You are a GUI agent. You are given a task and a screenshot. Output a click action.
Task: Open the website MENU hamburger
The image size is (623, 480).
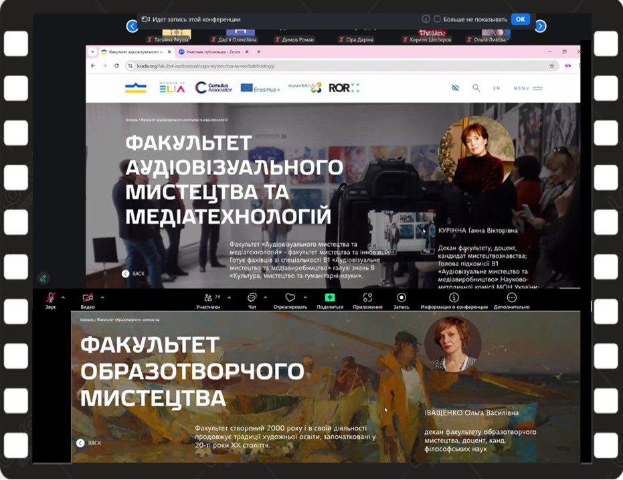coord(527,88)
